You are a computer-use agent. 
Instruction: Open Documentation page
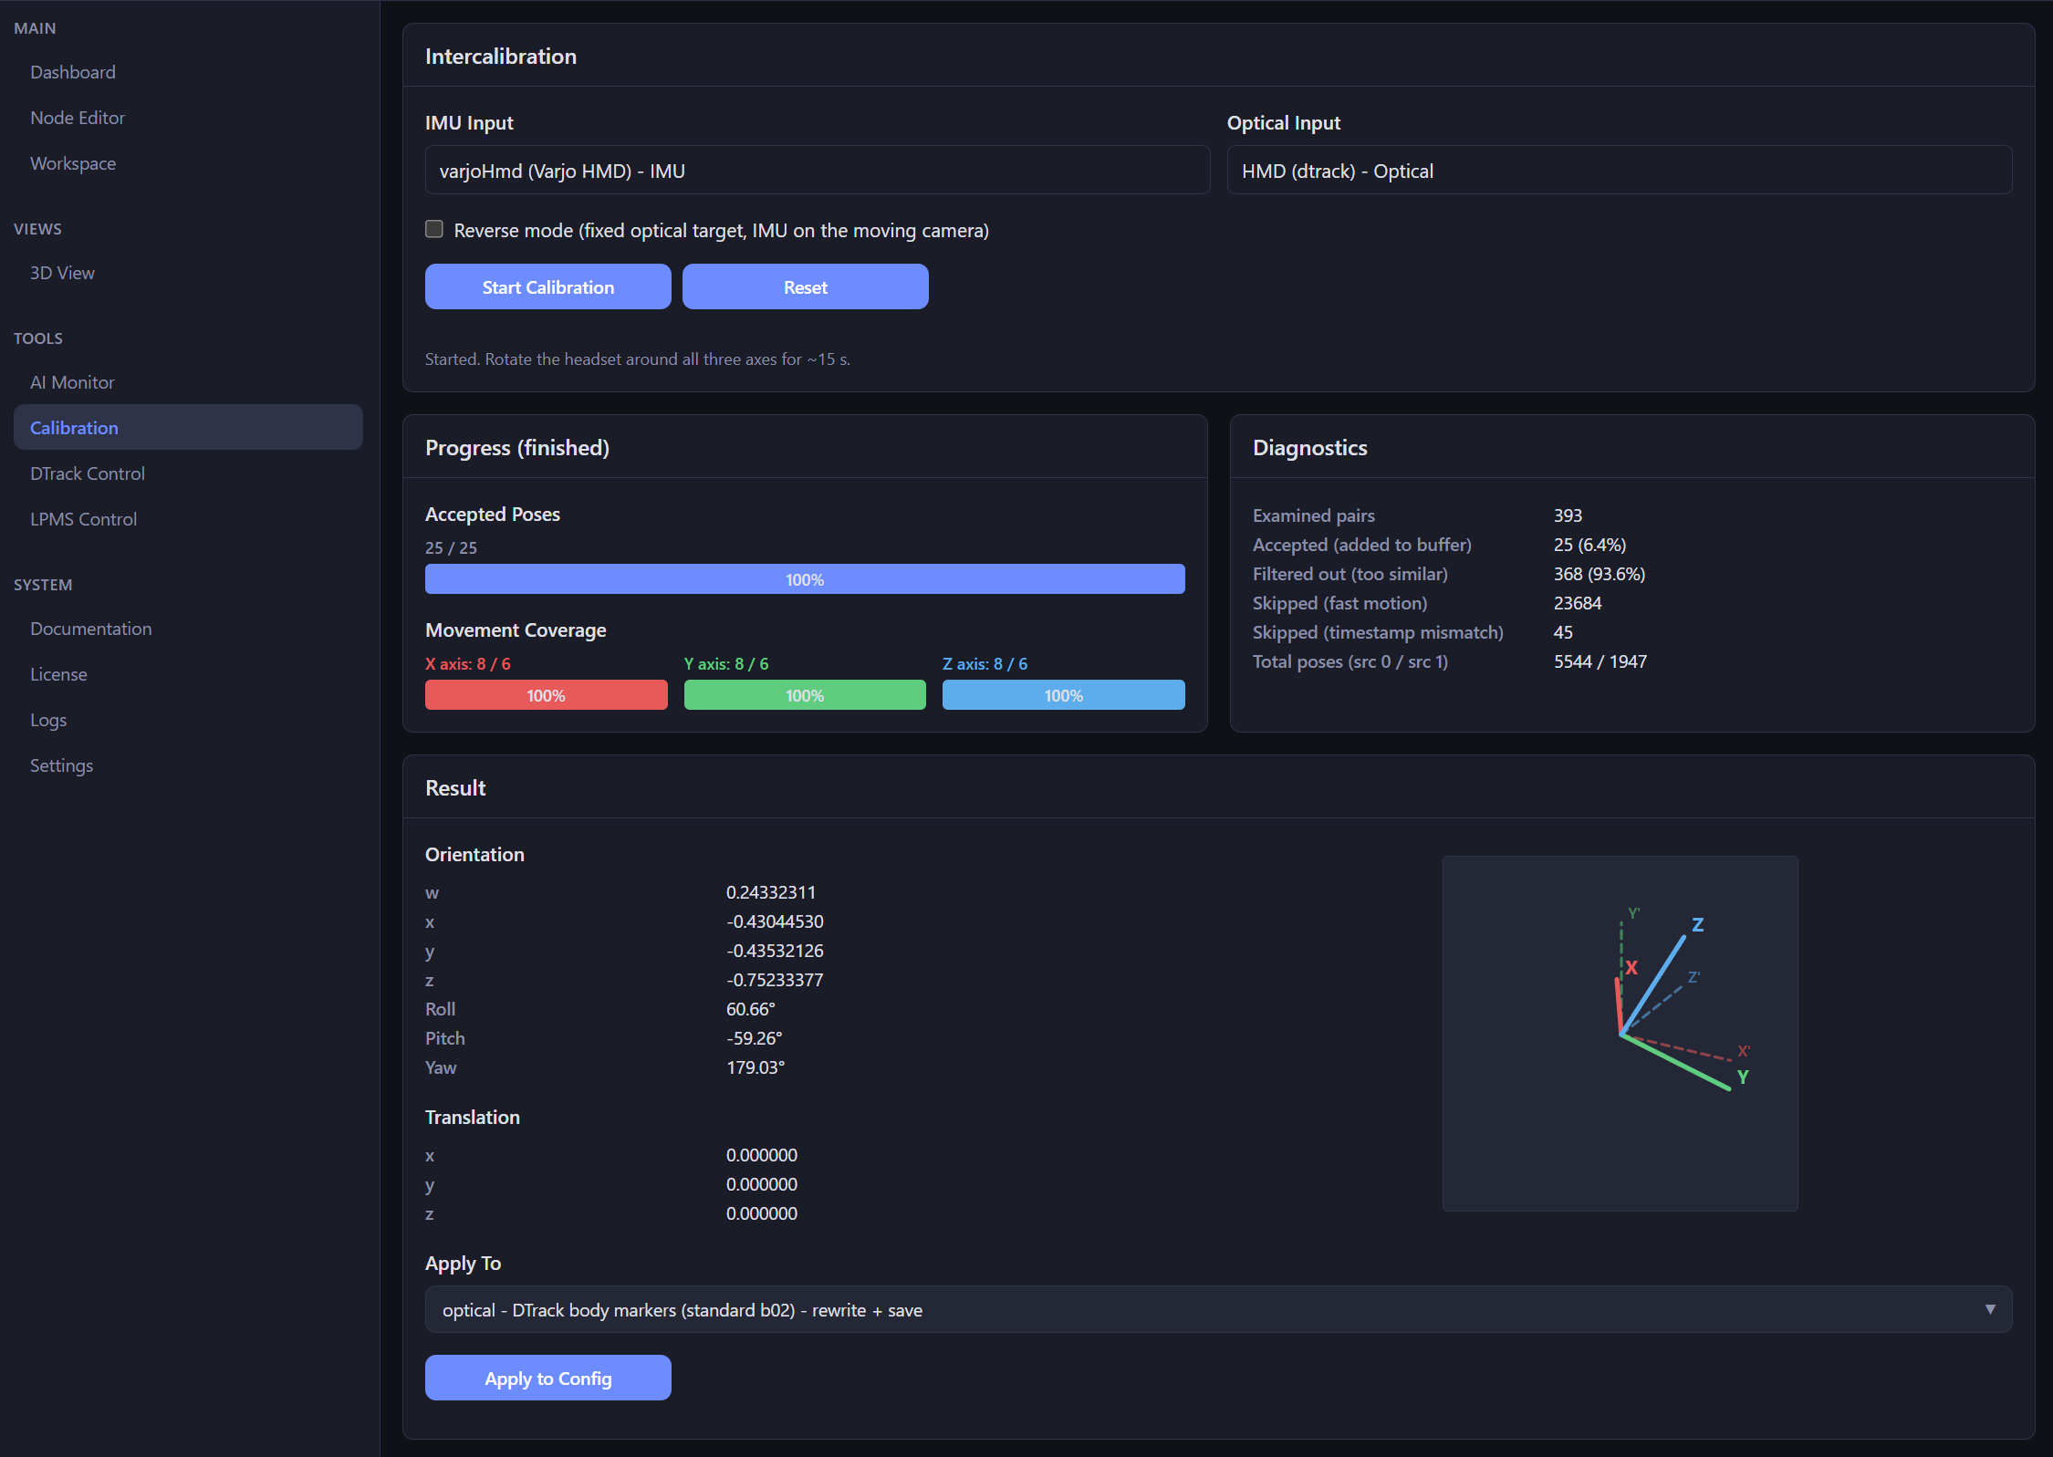[x=91, y=629]
